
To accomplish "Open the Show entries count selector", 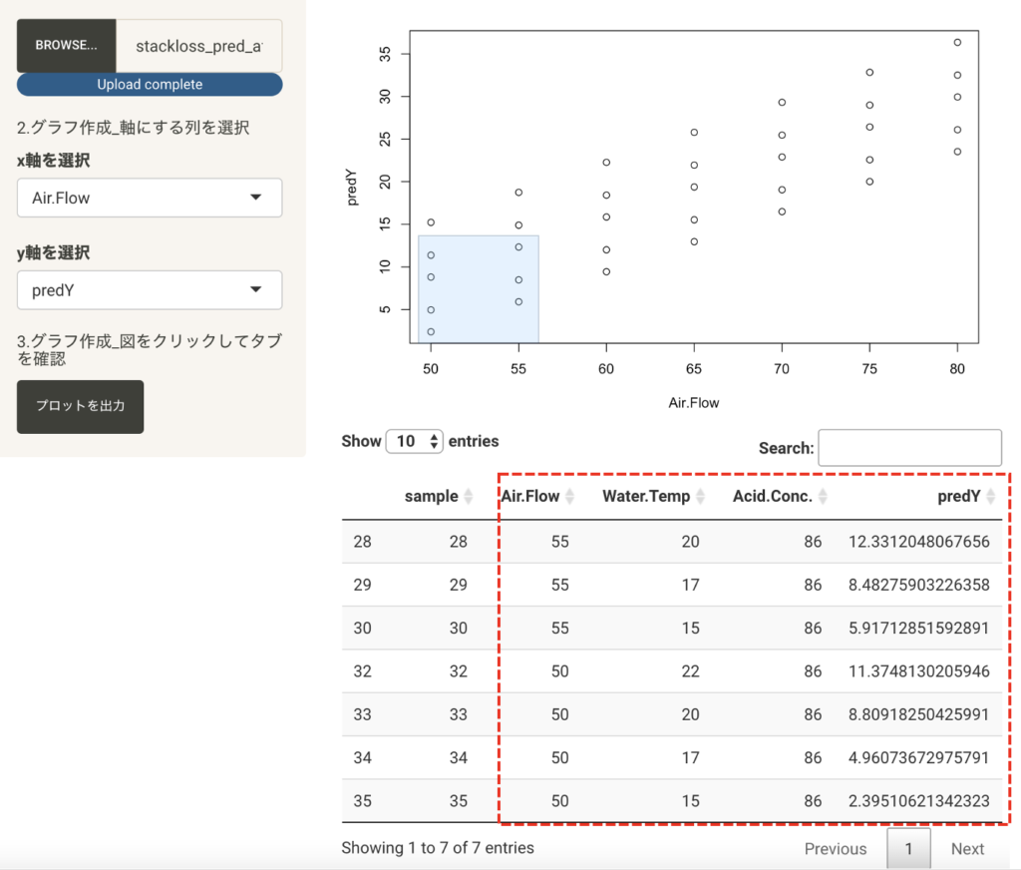I will pos(415,441).
